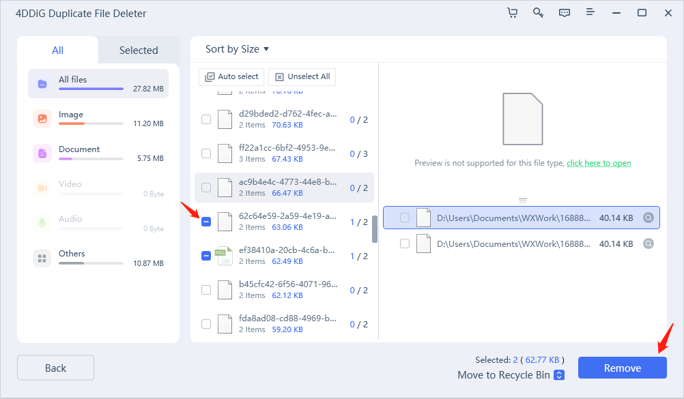Check the box for ac9b4e4c file group

click(x=206, y=188)
